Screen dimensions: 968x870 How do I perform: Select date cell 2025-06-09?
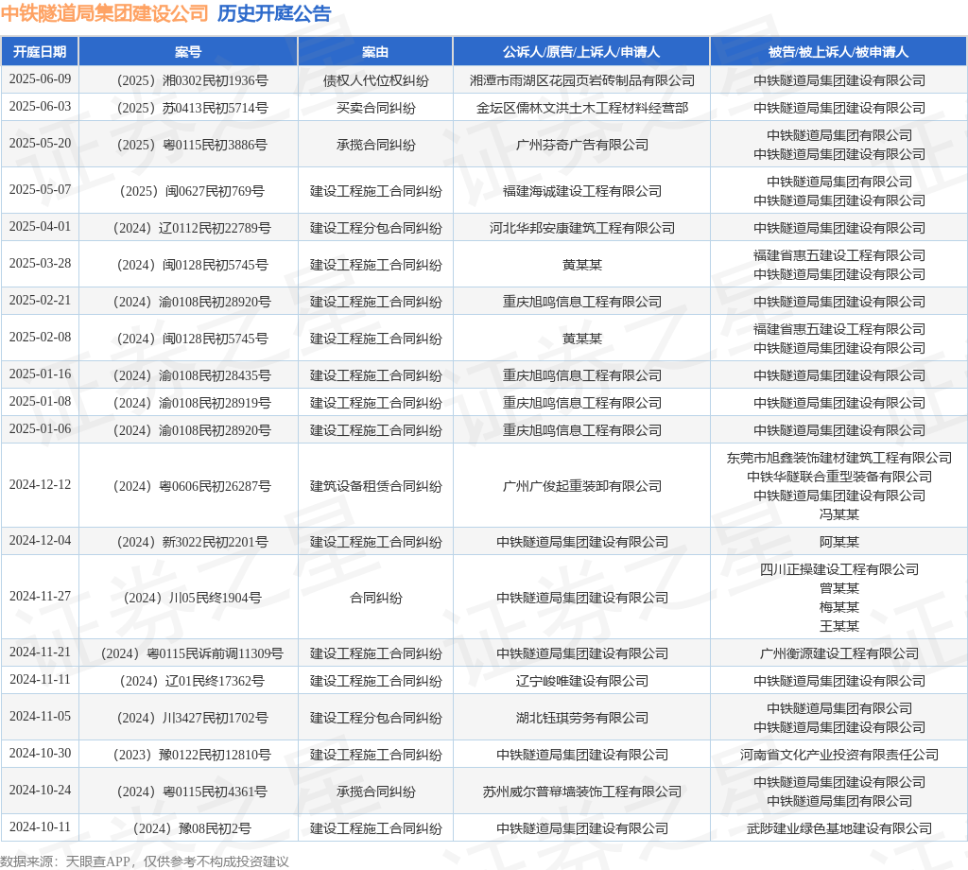40,79
